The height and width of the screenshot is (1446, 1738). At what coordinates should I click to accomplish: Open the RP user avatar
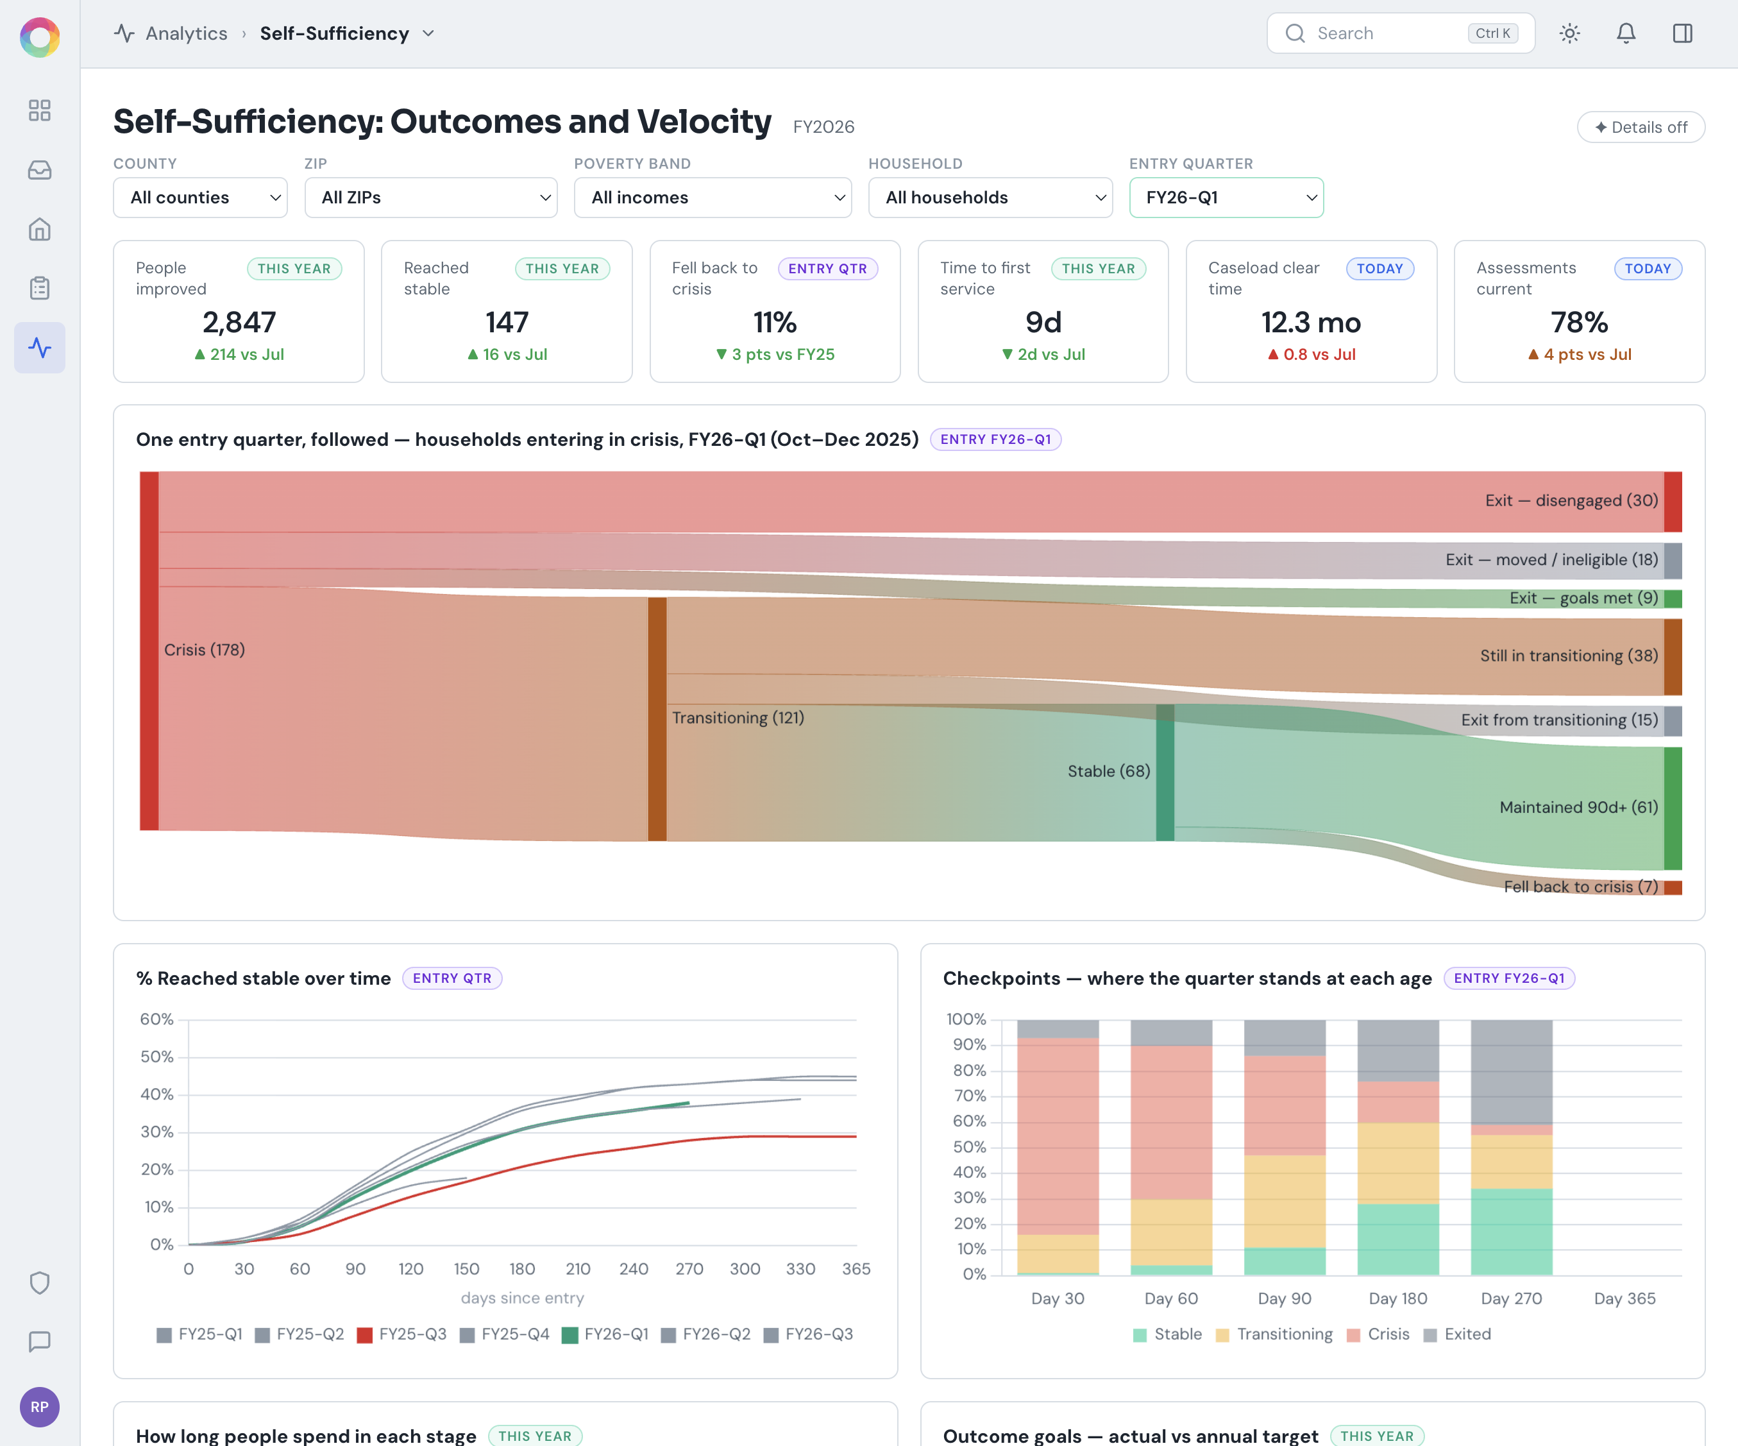40,1406
